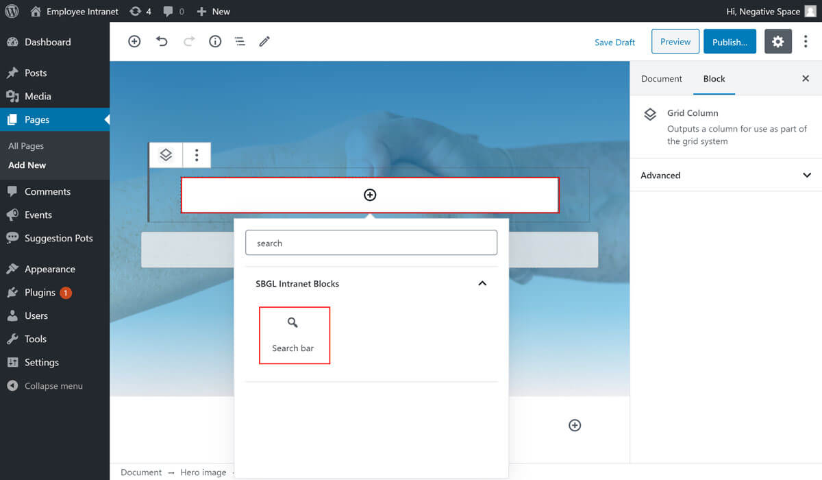822x480 pixels.
Task: Toggle the settings gear sidebar
Action: (x=777, y=42)
